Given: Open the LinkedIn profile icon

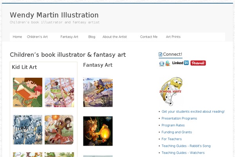Looking at the screenshot, I should click(x=181, y=63).
